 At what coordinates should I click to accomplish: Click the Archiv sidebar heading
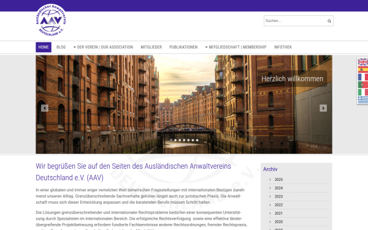270,169
